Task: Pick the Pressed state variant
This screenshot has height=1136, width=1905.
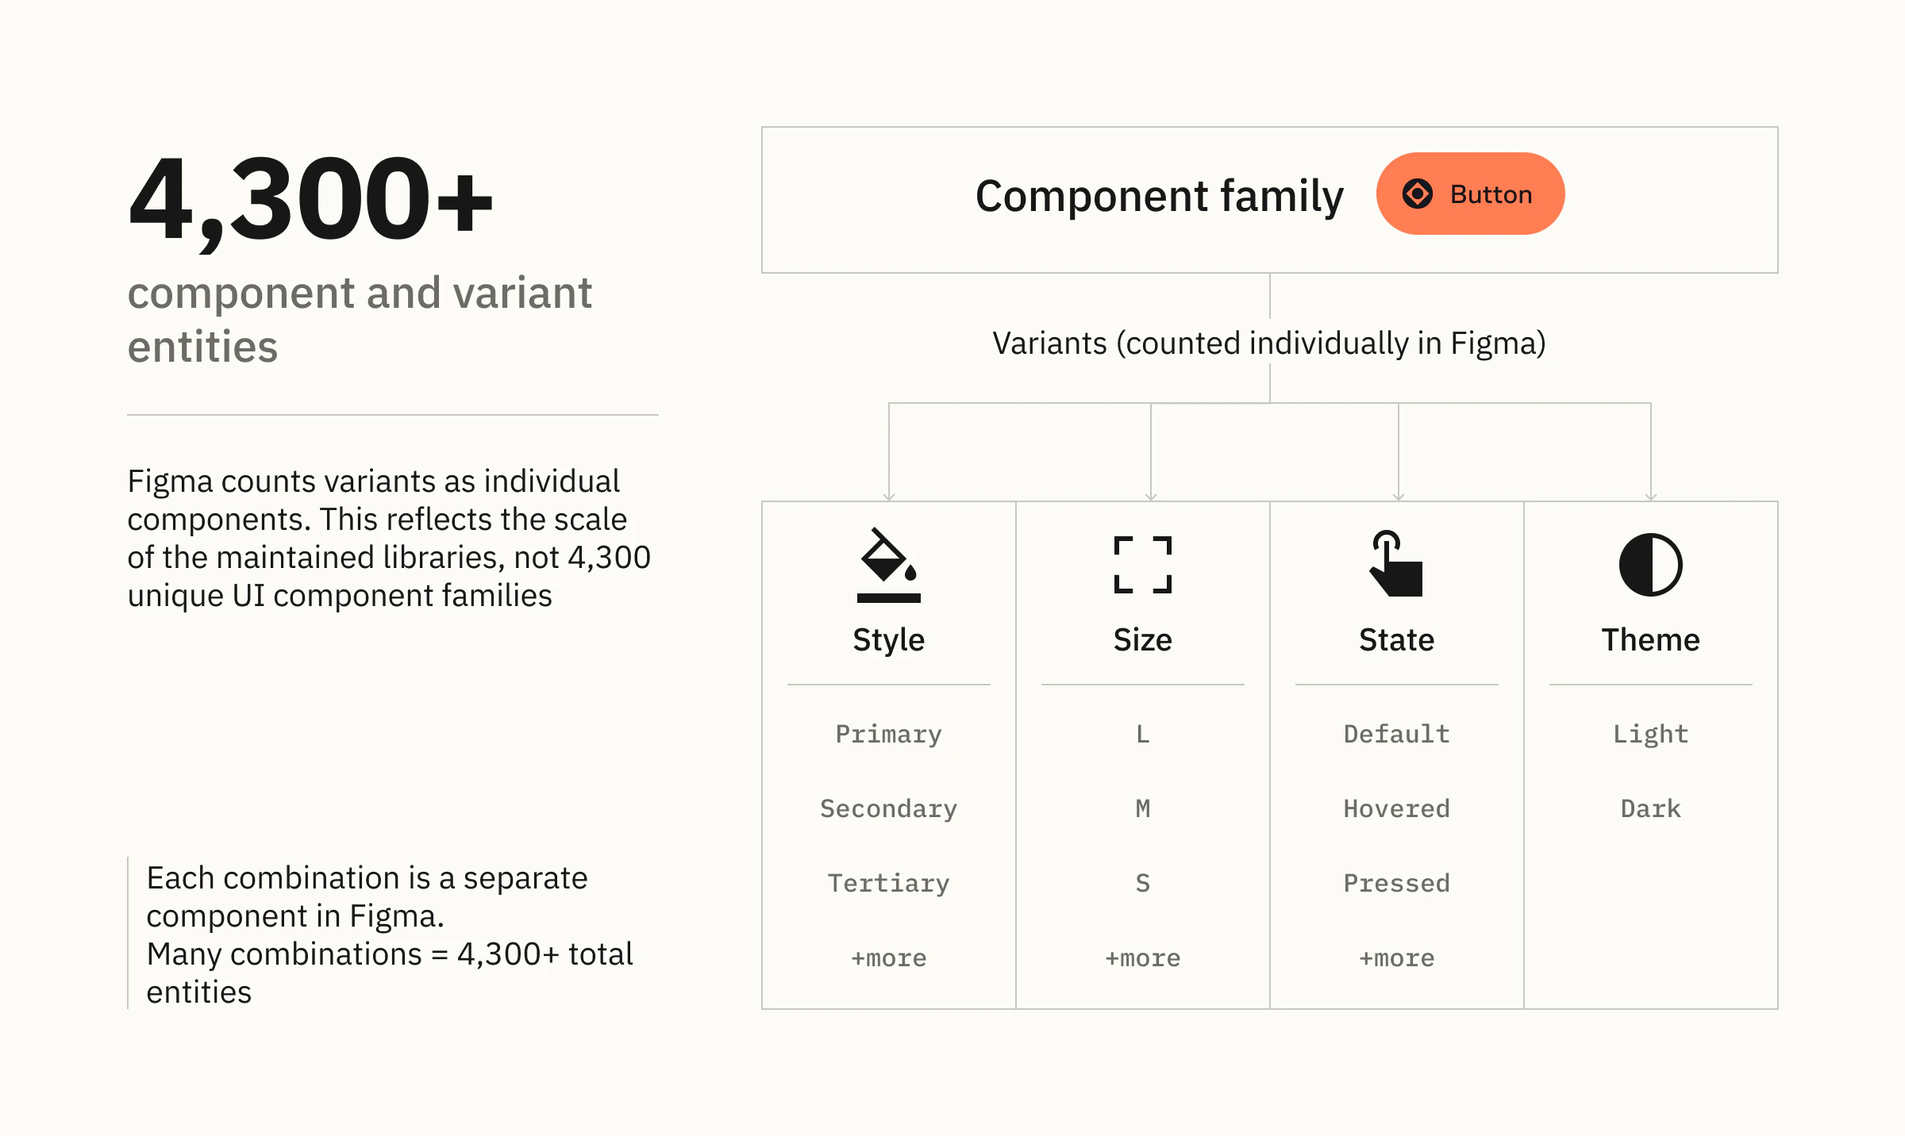Action: pos(1396,883)
